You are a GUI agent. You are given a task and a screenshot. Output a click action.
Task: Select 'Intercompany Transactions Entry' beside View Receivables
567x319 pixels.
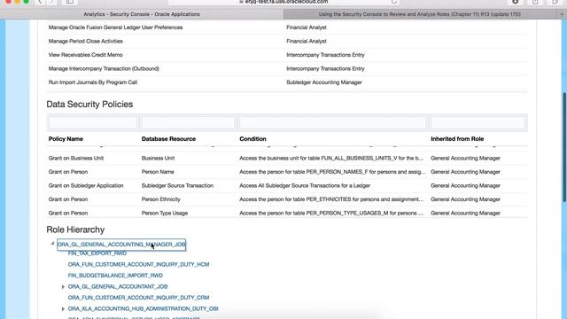[325, 55]
